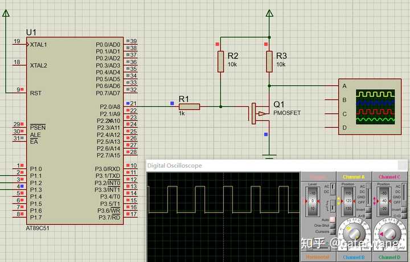Click the trigger Level thumbwheel
Image resolution: width=410 pixels, height=262 pixels.
click(x=313, y=201)
